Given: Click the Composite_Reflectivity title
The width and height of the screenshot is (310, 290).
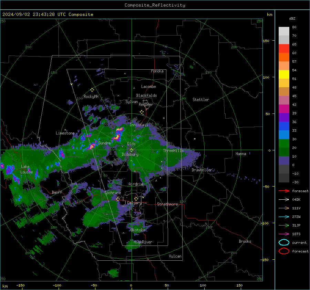Looking at the screenshot, I should pos(155,5).
